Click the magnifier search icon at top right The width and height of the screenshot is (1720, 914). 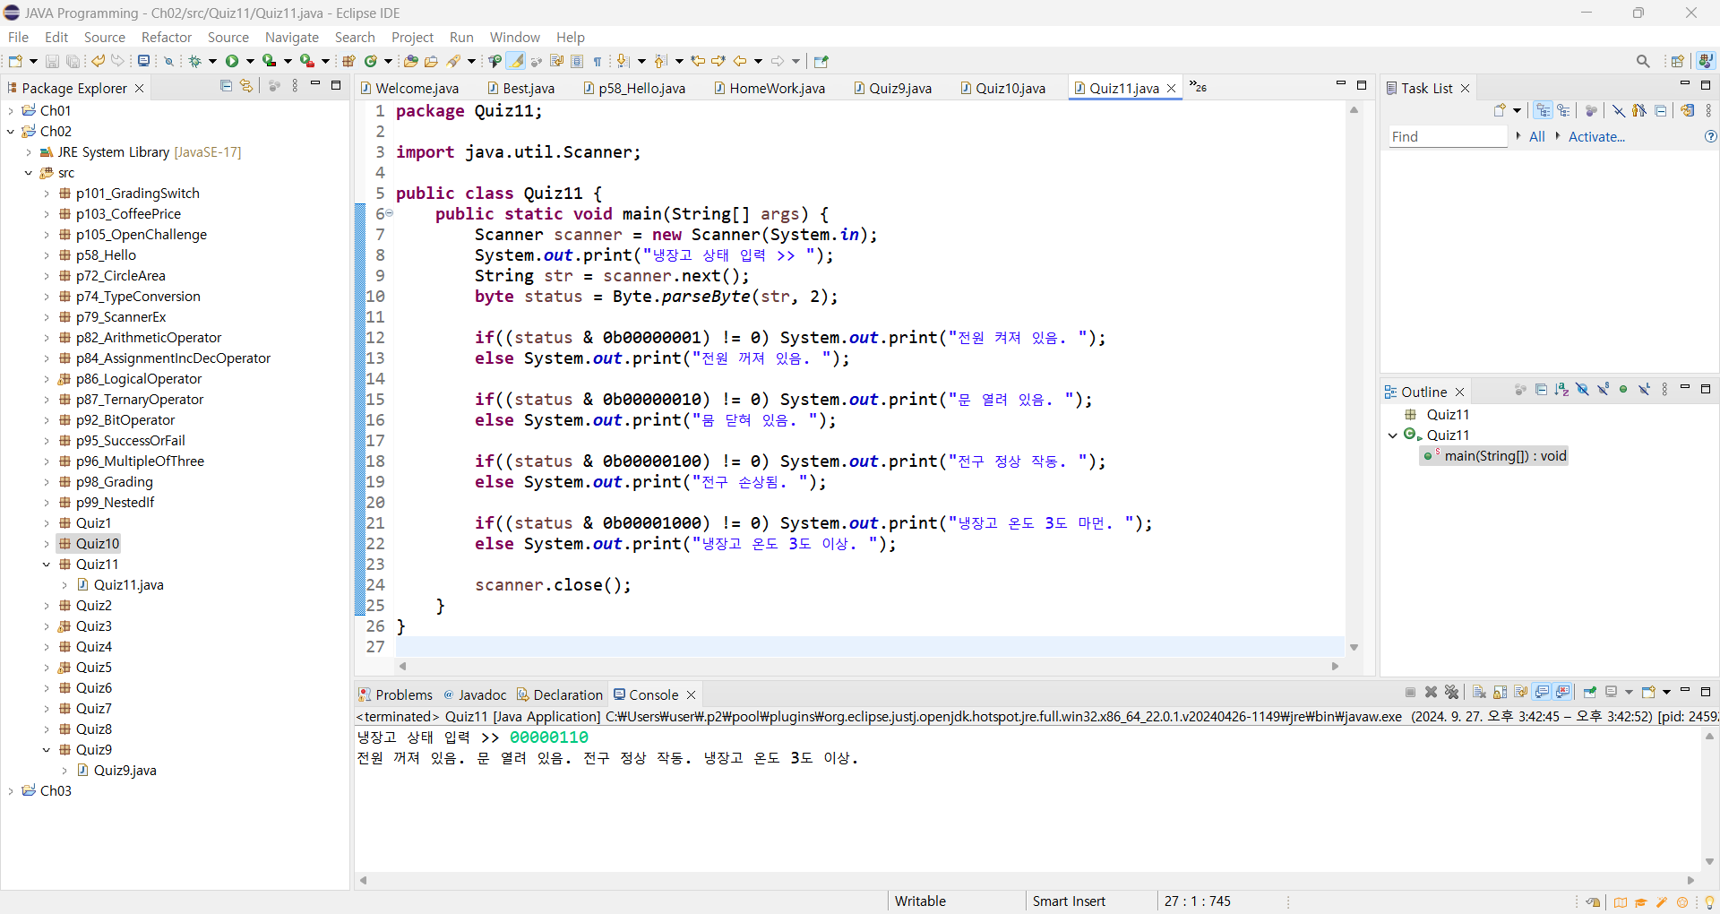pos(1643,61)
